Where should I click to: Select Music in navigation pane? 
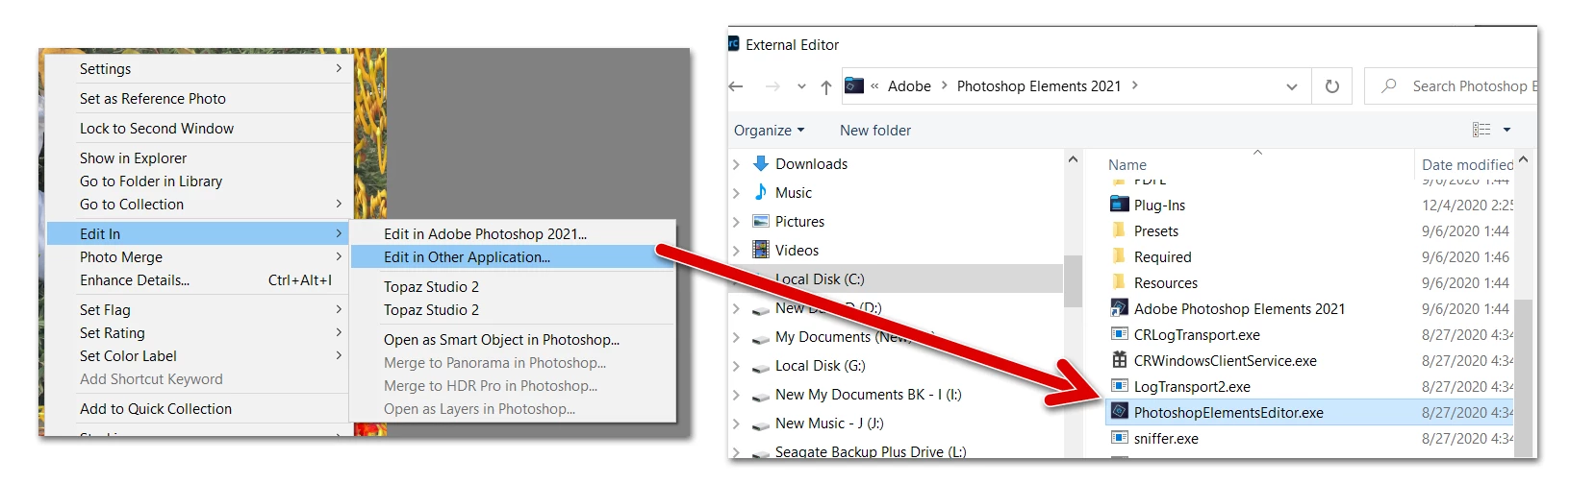[x=794, y=193]
